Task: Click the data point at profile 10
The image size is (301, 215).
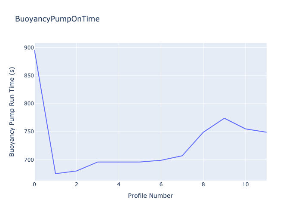Action: (246, 129)
